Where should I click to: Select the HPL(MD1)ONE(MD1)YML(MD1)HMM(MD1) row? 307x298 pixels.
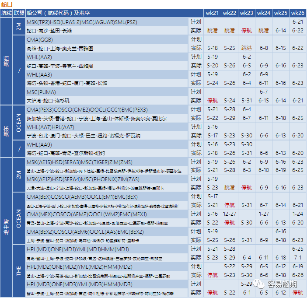107,249
